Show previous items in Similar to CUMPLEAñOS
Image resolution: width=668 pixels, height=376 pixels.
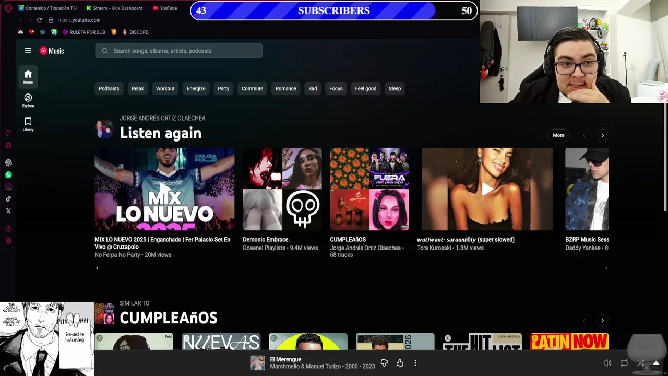584,321
